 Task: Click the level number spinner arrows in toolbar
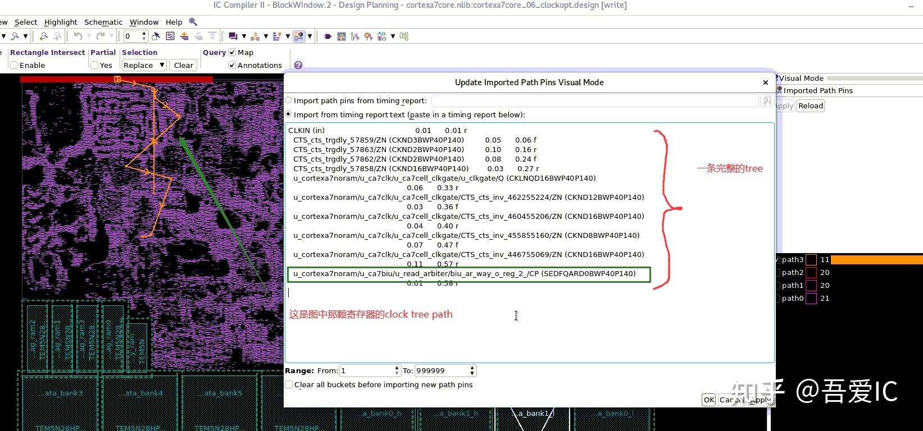(144, 36)
